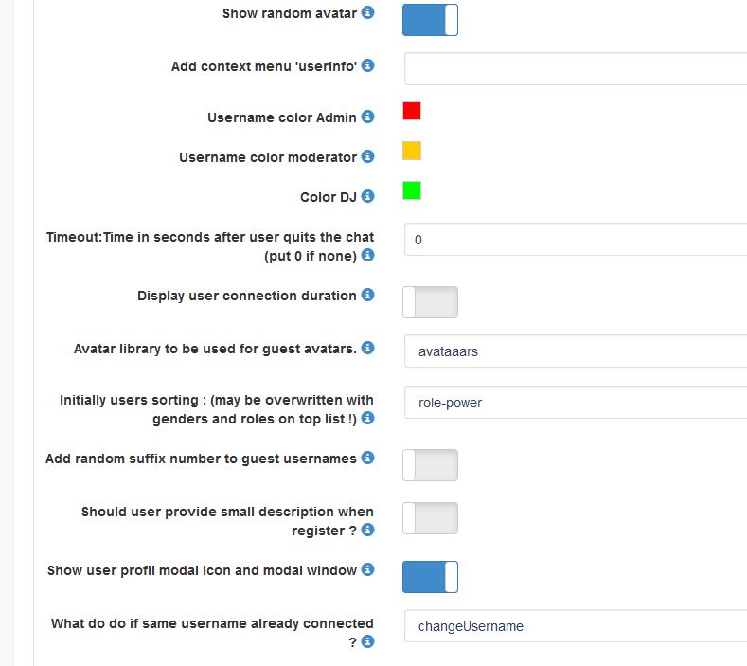The height and width of the screenshot is (666, 747).
Task: Enable small description on register toggle
Action: coord(430,518)
